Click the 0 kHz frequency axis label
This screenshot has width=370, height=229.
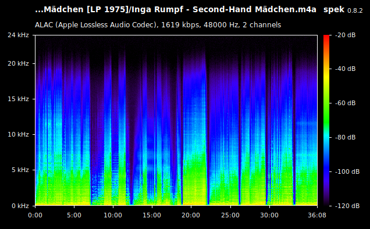pyautogui.click(x=20, y=206)
